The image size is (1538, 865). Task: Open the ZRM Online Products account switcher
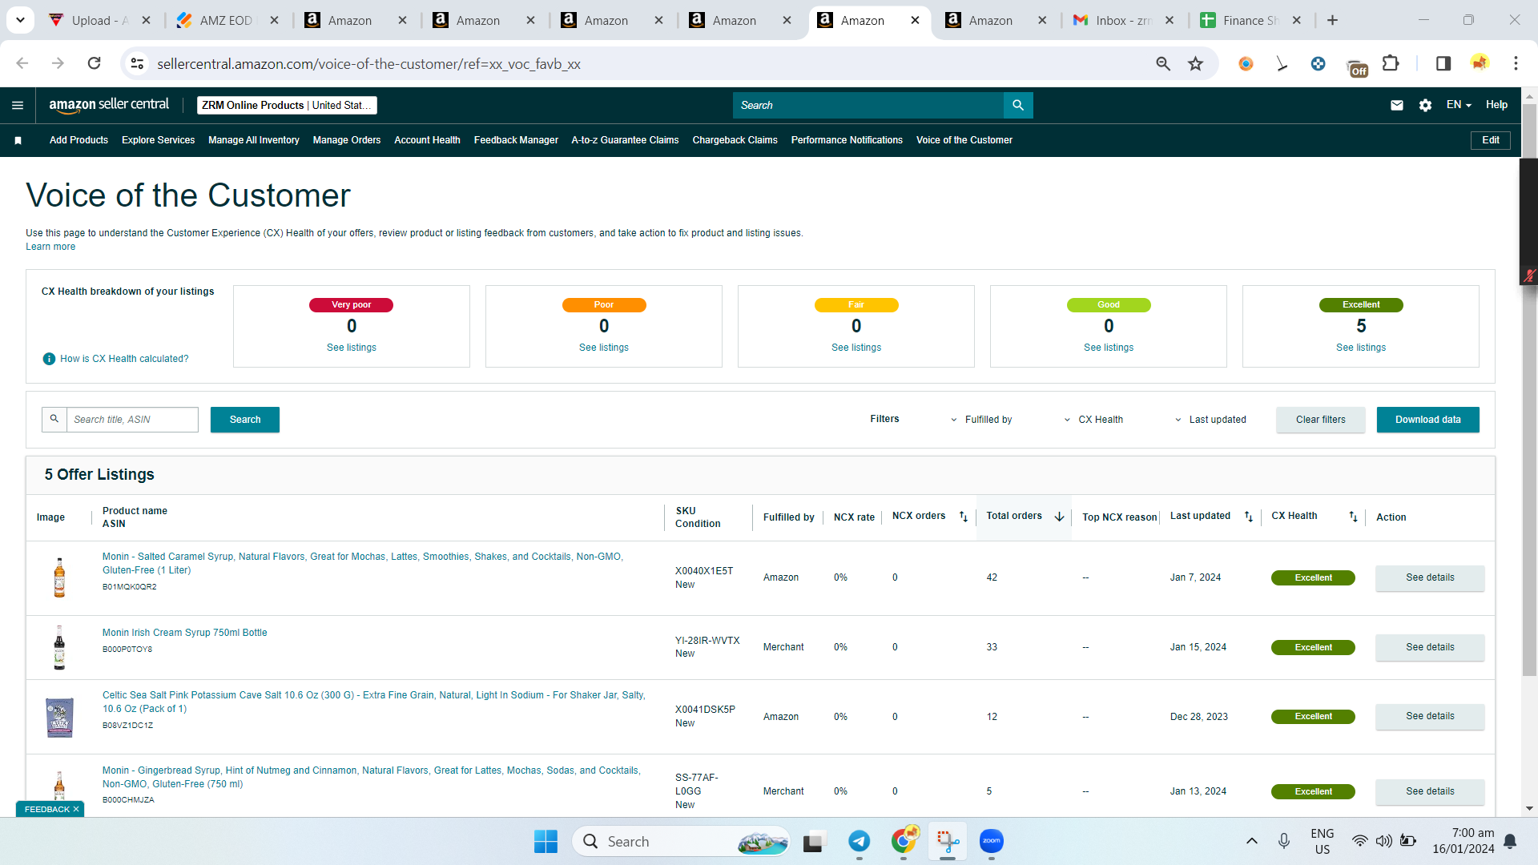pos(287,105)
